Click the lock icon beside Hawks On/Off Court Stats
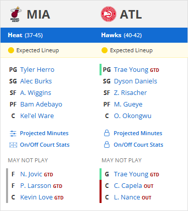 (x=107, y=145)
